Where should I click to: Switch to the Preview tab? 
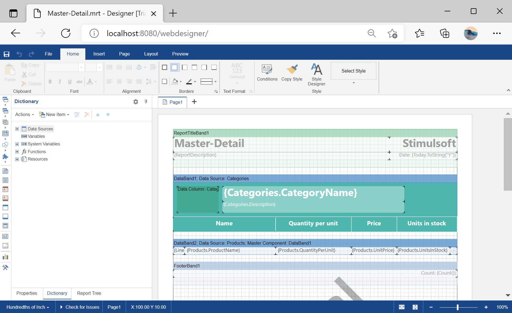180,54
